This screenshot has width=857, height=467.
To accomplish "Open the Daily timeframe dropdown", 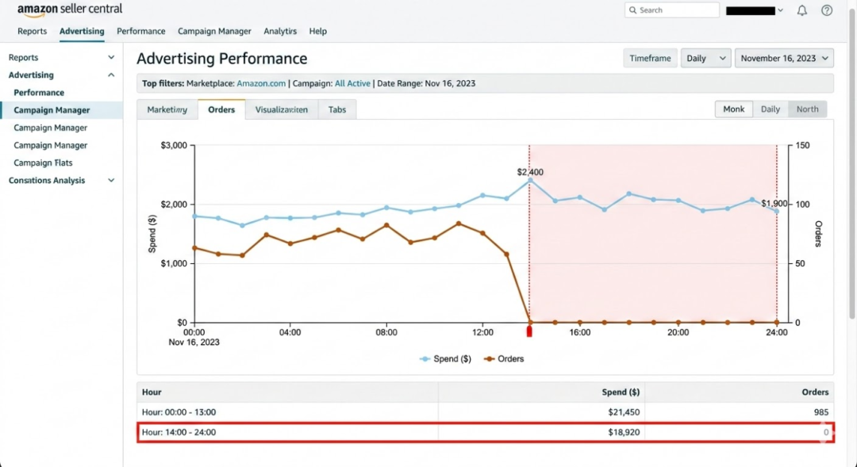I will point(705,59).
